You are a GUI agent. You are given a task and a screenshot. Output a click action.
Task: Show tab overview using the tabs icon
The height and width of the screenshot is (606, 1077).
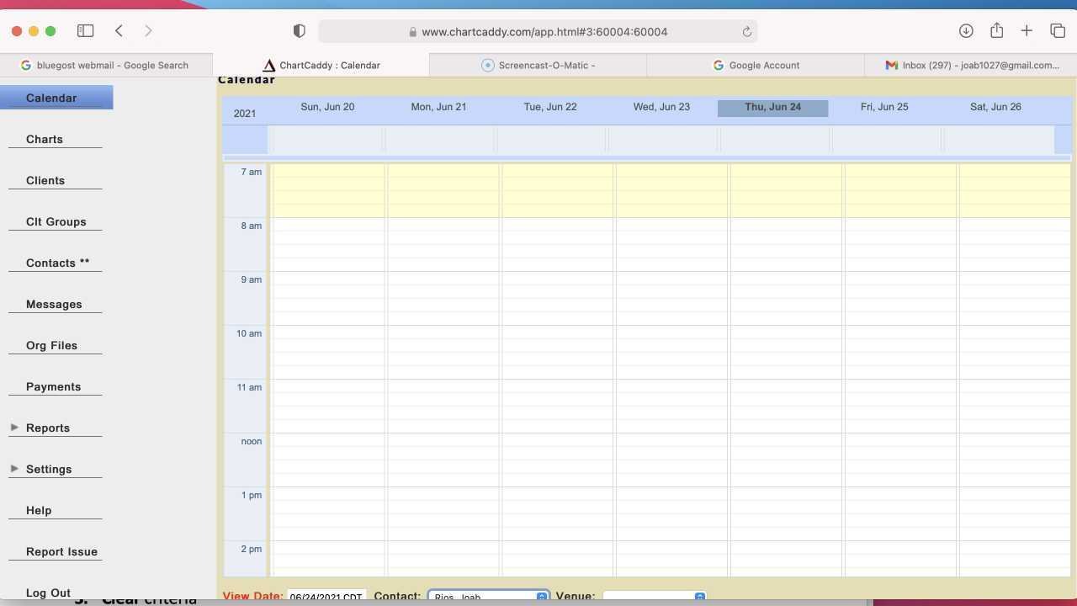click(1057, 30)
